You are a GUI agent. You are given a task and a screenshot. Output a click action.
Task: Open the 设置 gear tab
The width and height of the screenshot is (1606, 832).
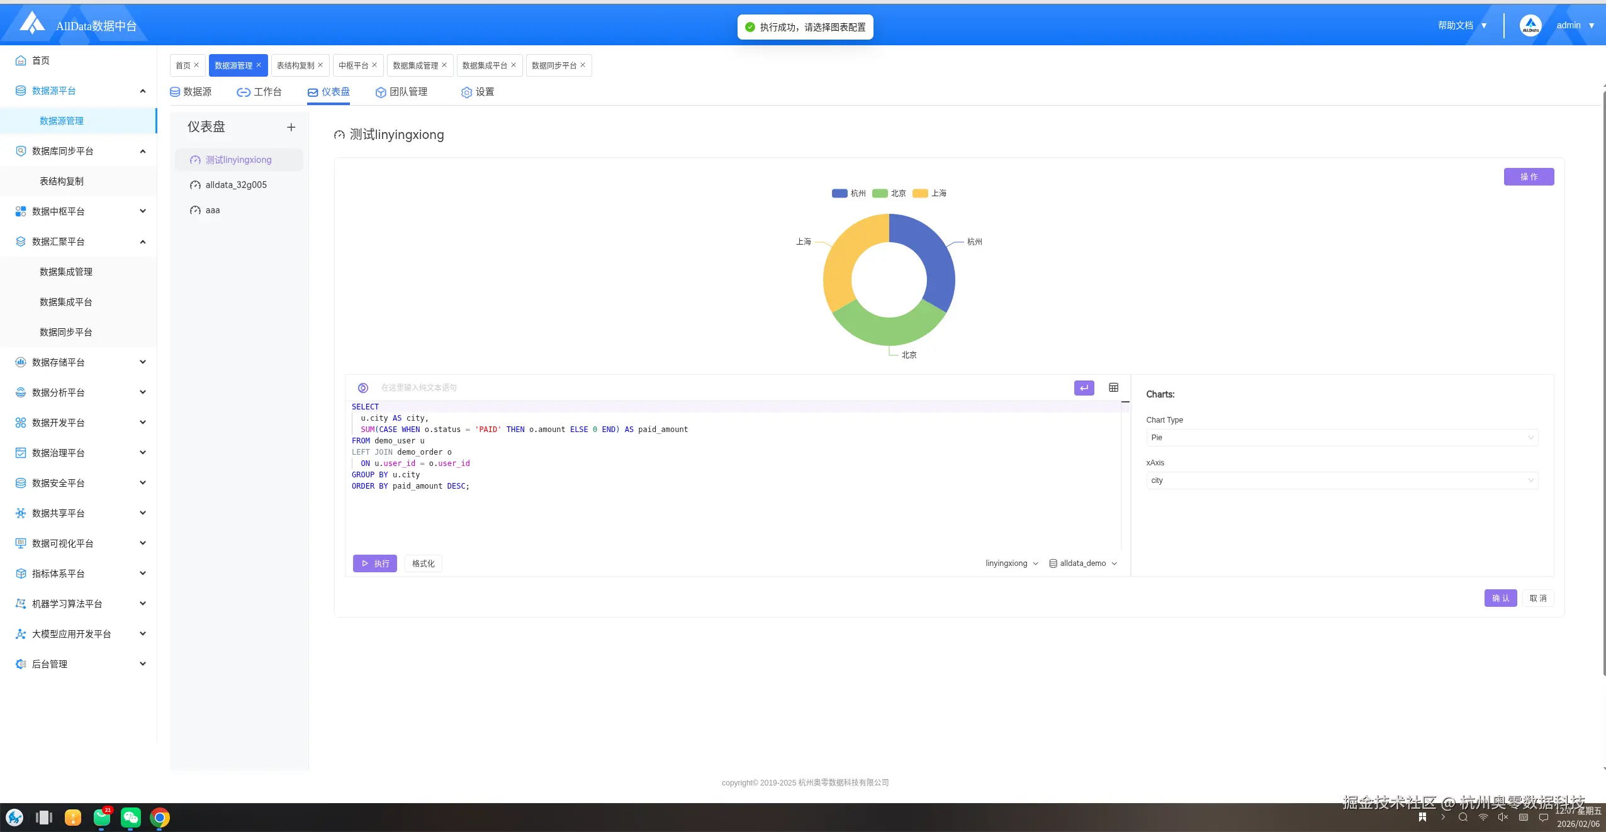[478, 92]
